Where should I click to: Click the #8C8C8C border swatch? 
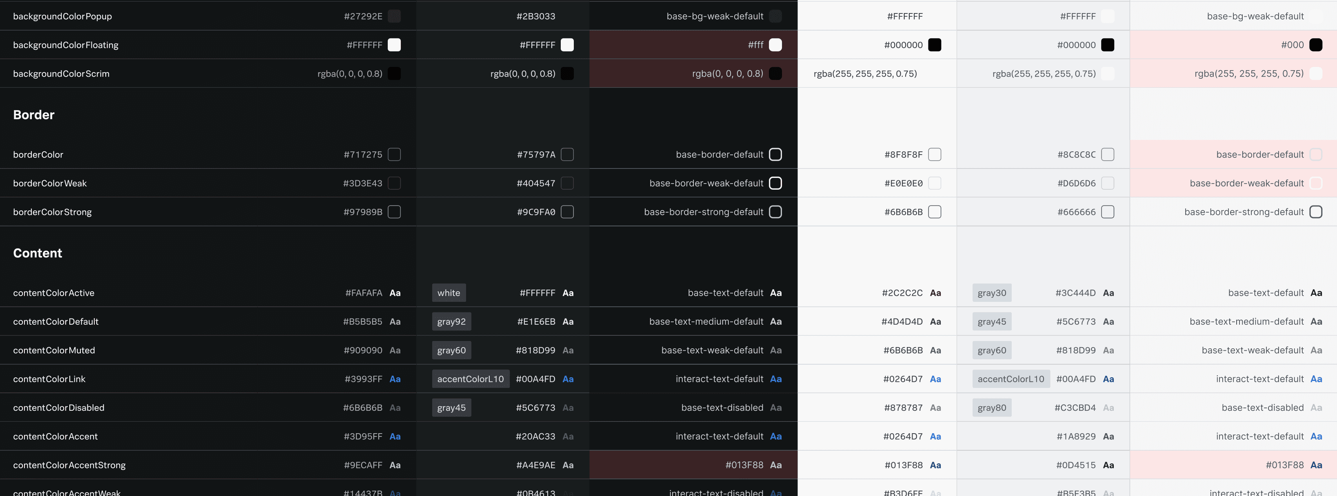click(x=1107, y=155)
